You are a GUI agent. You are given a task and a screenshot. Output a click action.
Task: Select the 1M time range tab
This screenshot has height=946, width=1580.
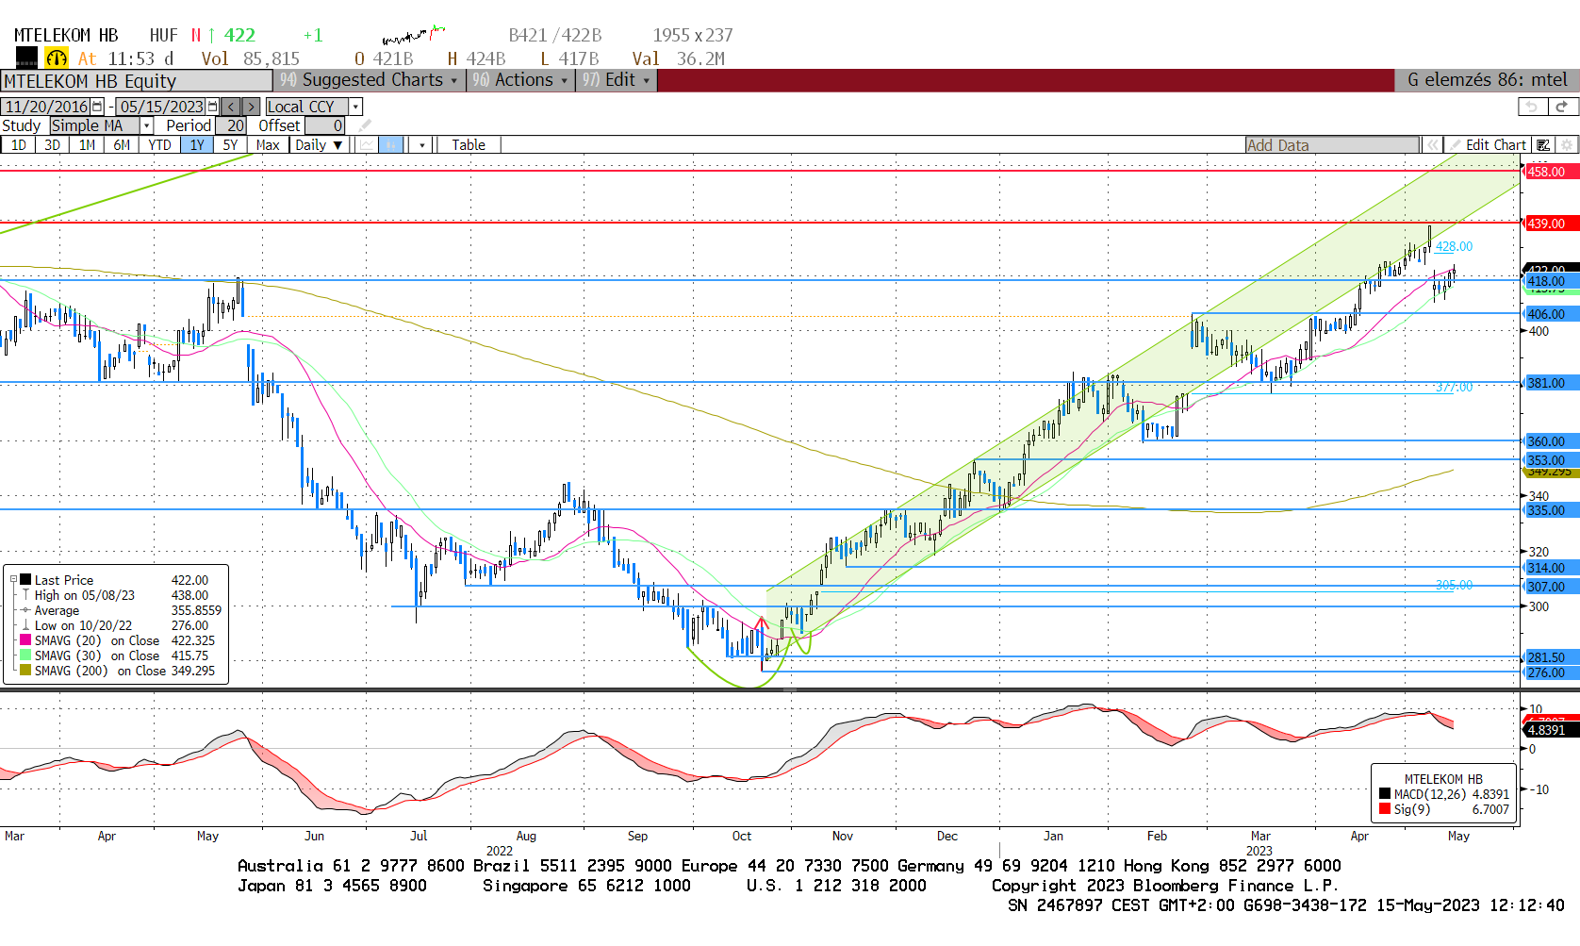[x=87, y=145]
